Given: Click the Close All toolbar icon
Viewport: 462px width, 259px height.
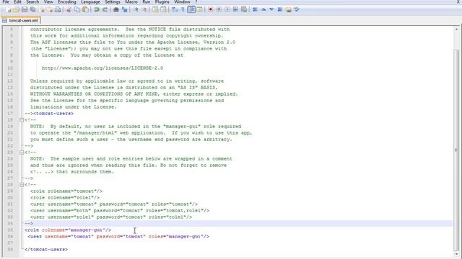Looking at the screenshot, I should point(50,9).
